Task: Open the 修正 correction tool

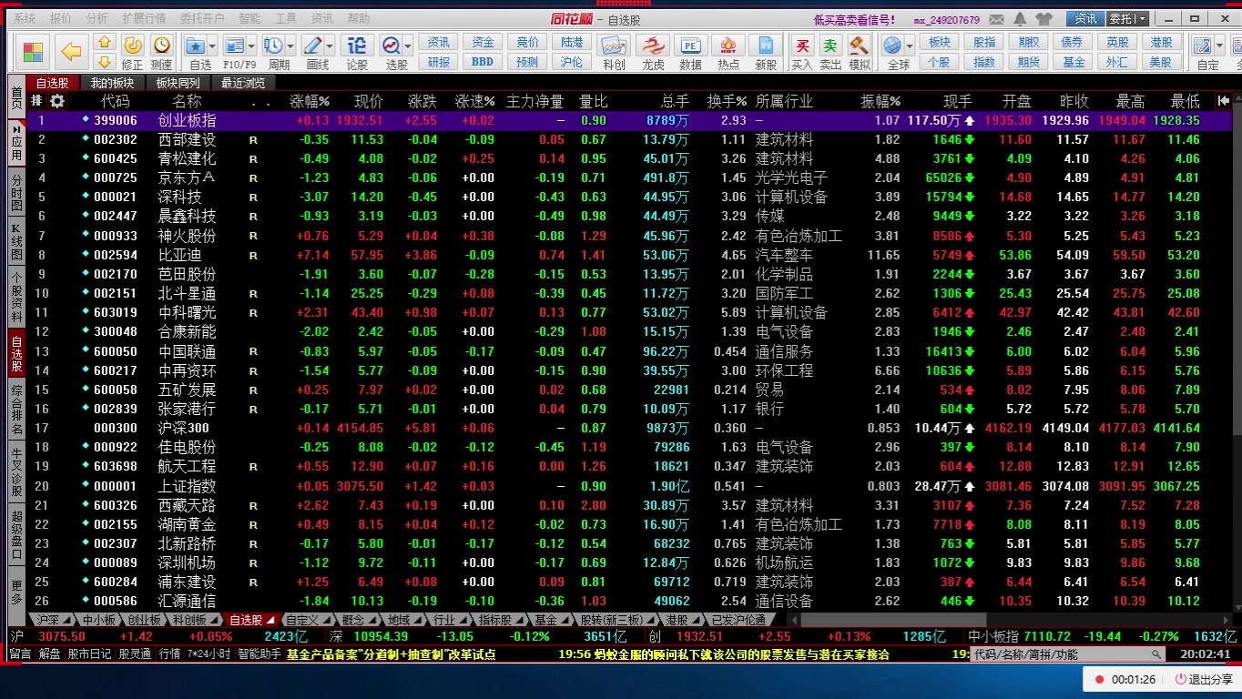Action: [x=133, y=51]
